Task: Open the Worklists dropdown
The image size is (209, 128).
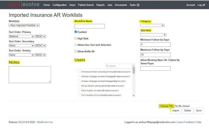Action: pyautogui.click(x=24, y=25)
